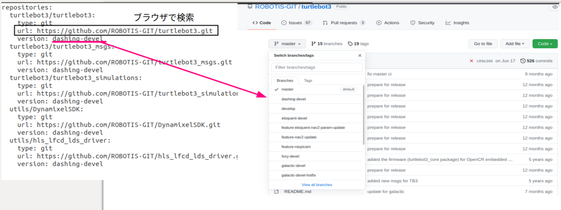Click the checkmark next to master branch
This screenshot has height=210, width=561.
tap(276, 89)
